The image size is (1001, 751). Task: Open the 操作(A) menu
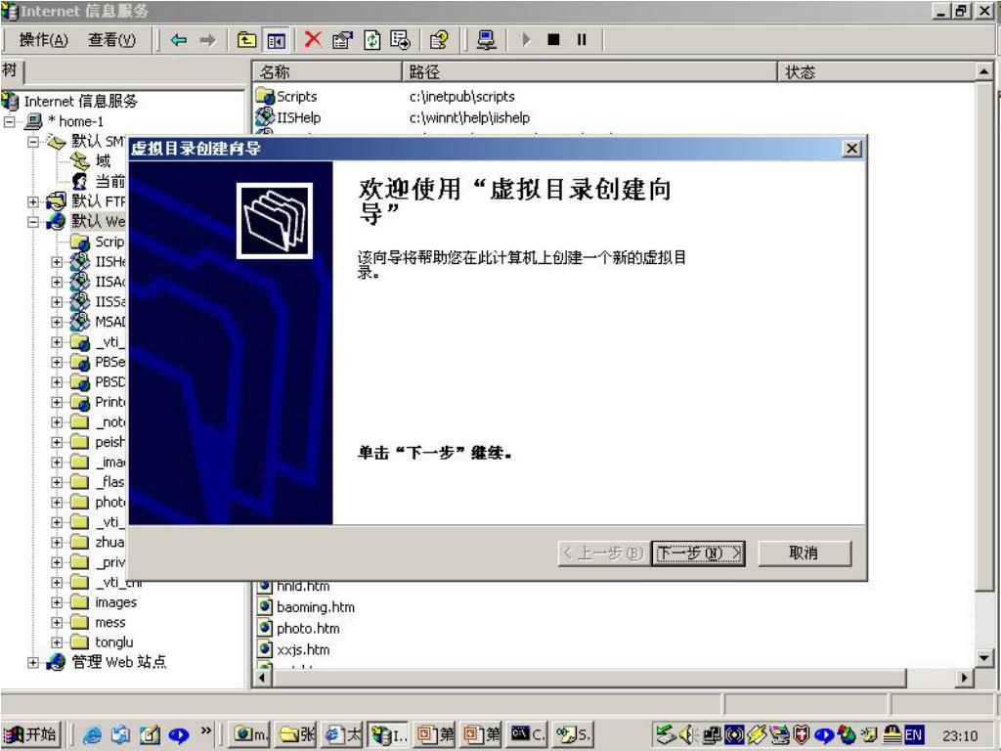[43, 39]
